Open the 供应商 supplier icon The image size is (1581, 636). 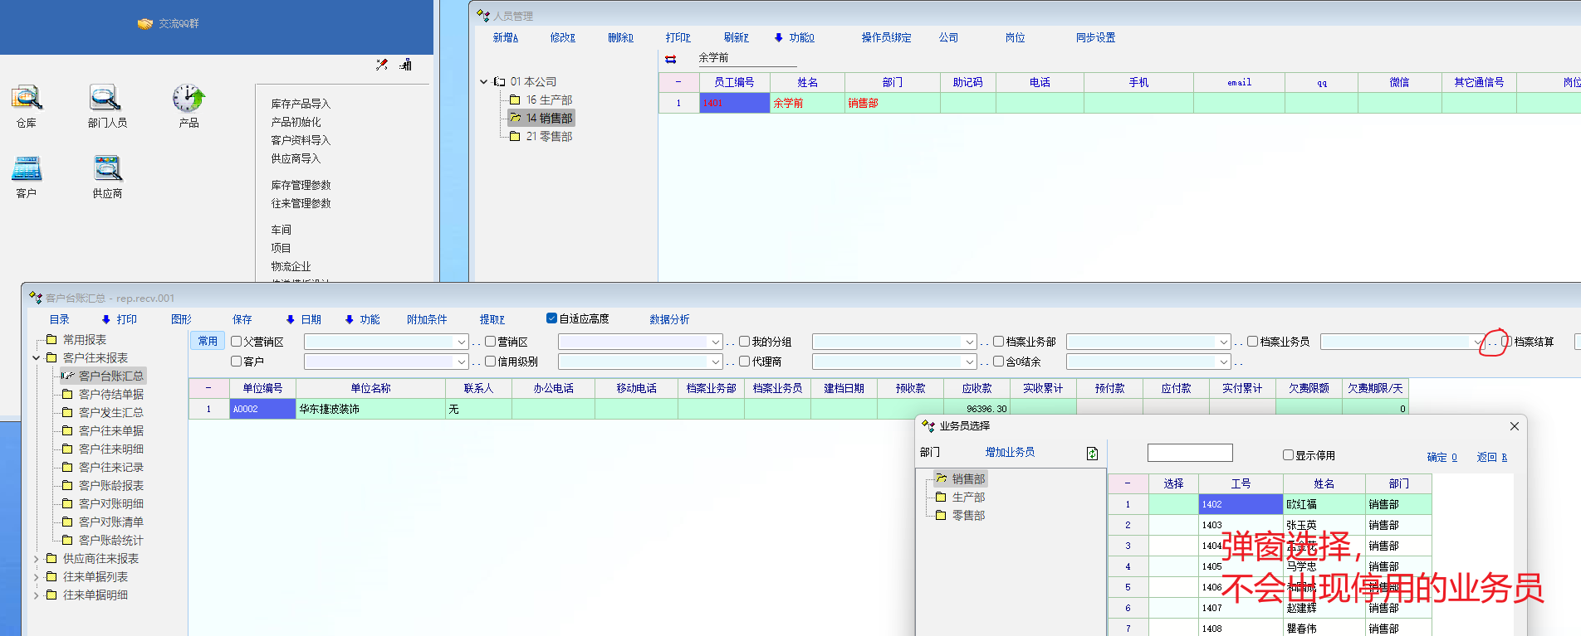(107, 169)
